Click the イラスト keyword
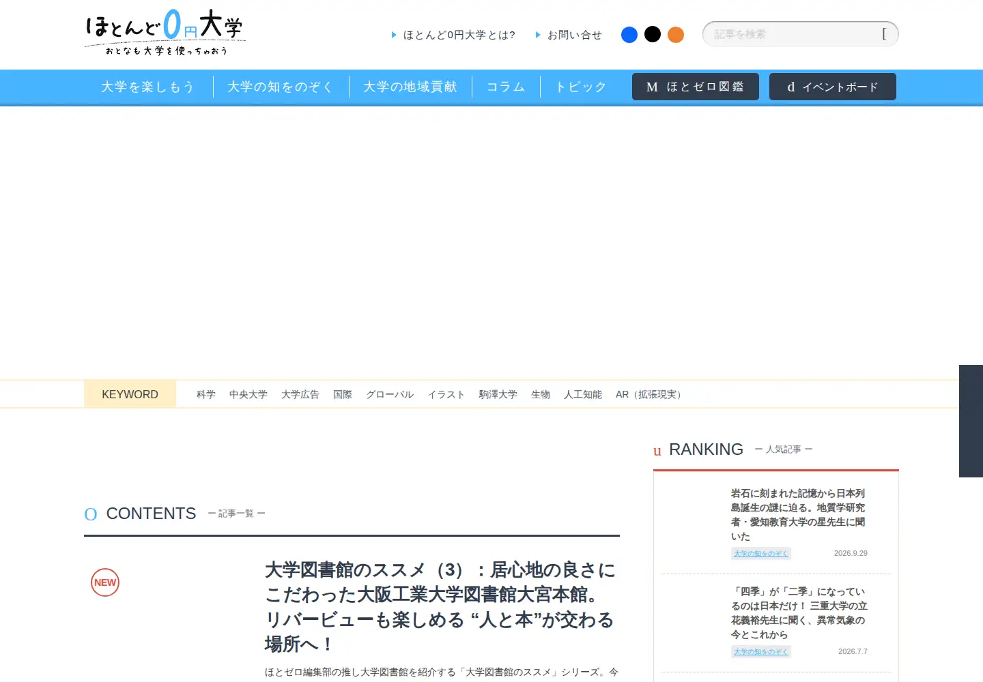 (446, 394)
